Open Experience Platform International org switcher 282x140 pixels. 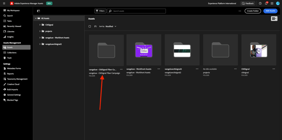[x=222, y=3]
